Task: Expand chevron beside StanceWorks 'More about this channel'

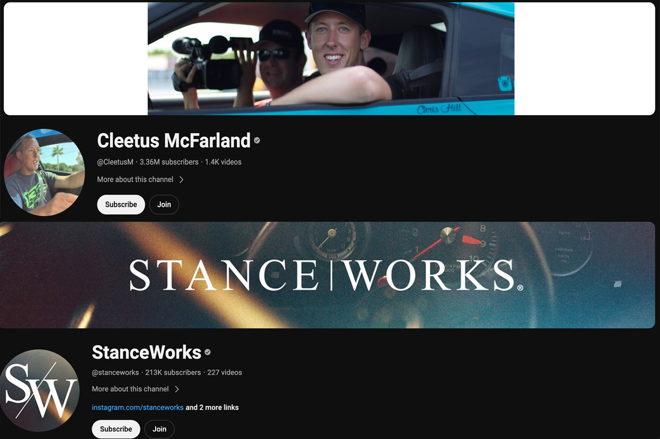Action: pyautogui.click(x=177, y=389)
